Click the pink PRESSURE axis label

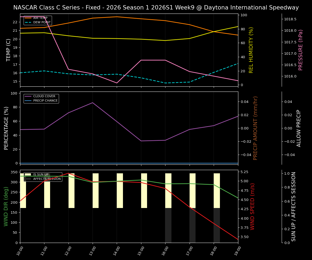[x=301, y=50]
